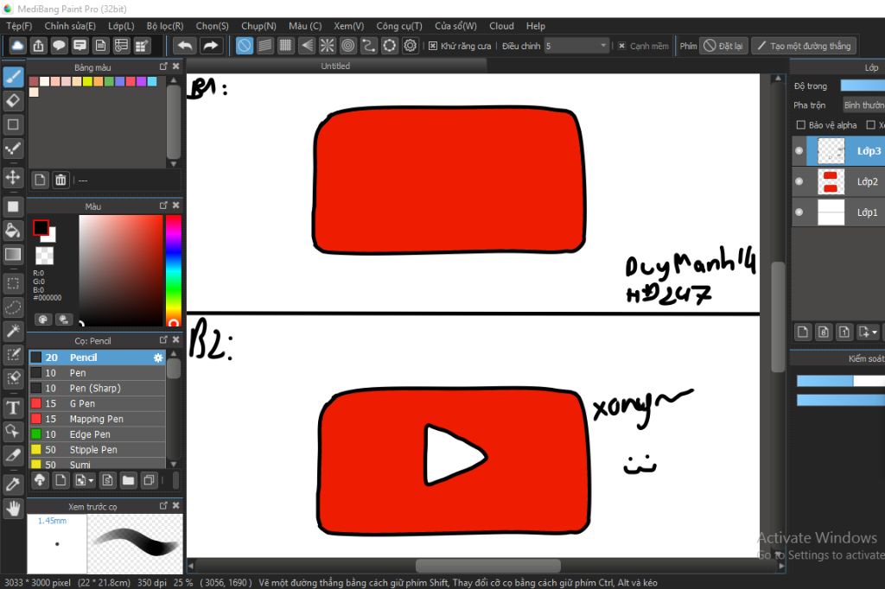
Task: Open the add-brush dropdown arrow
Action: [x=91, y=481]
